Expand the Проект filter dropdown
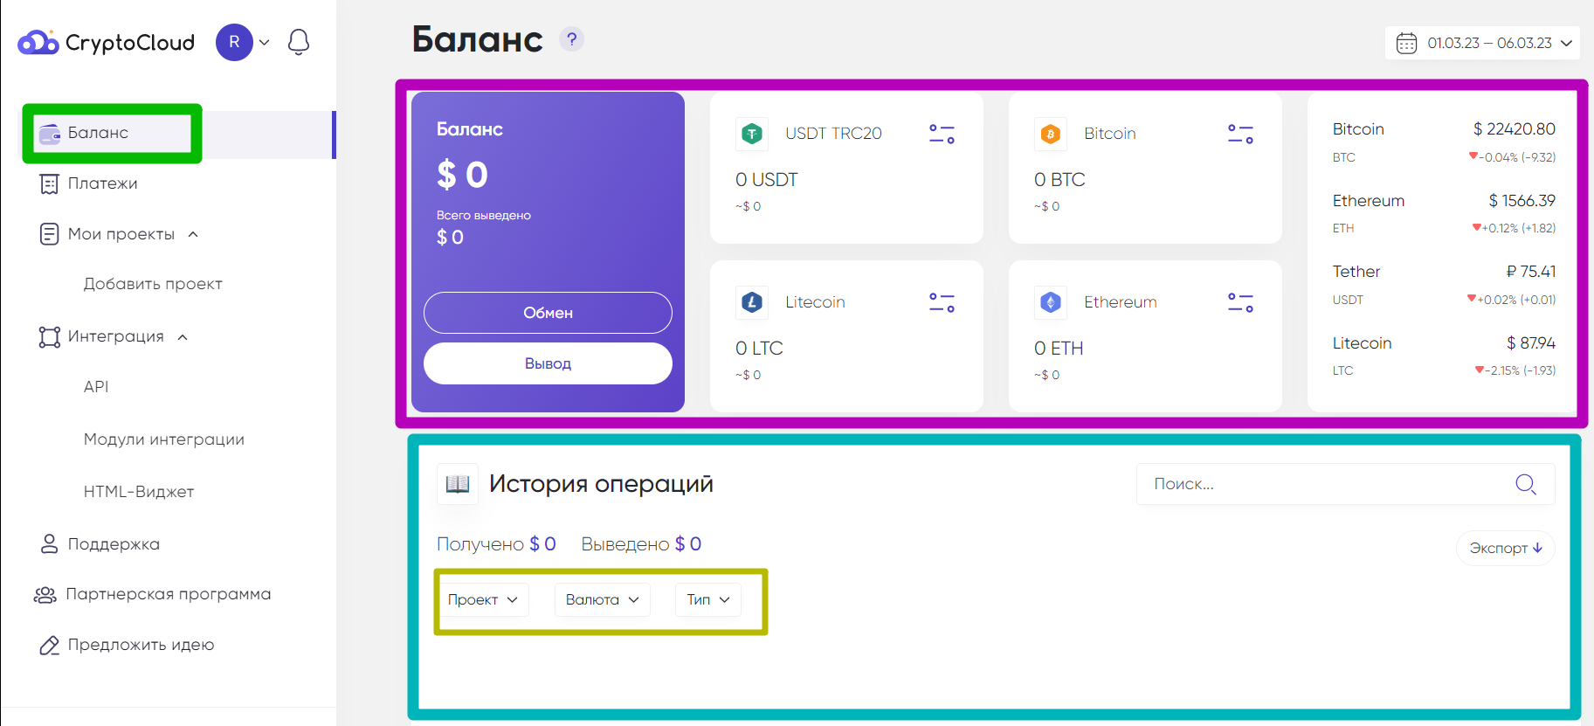1594x726 pixels. (483, 599)
